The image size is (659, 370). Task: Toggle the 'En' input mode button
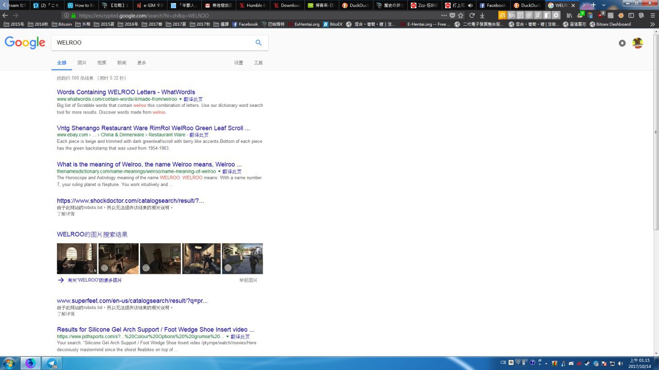511,15
